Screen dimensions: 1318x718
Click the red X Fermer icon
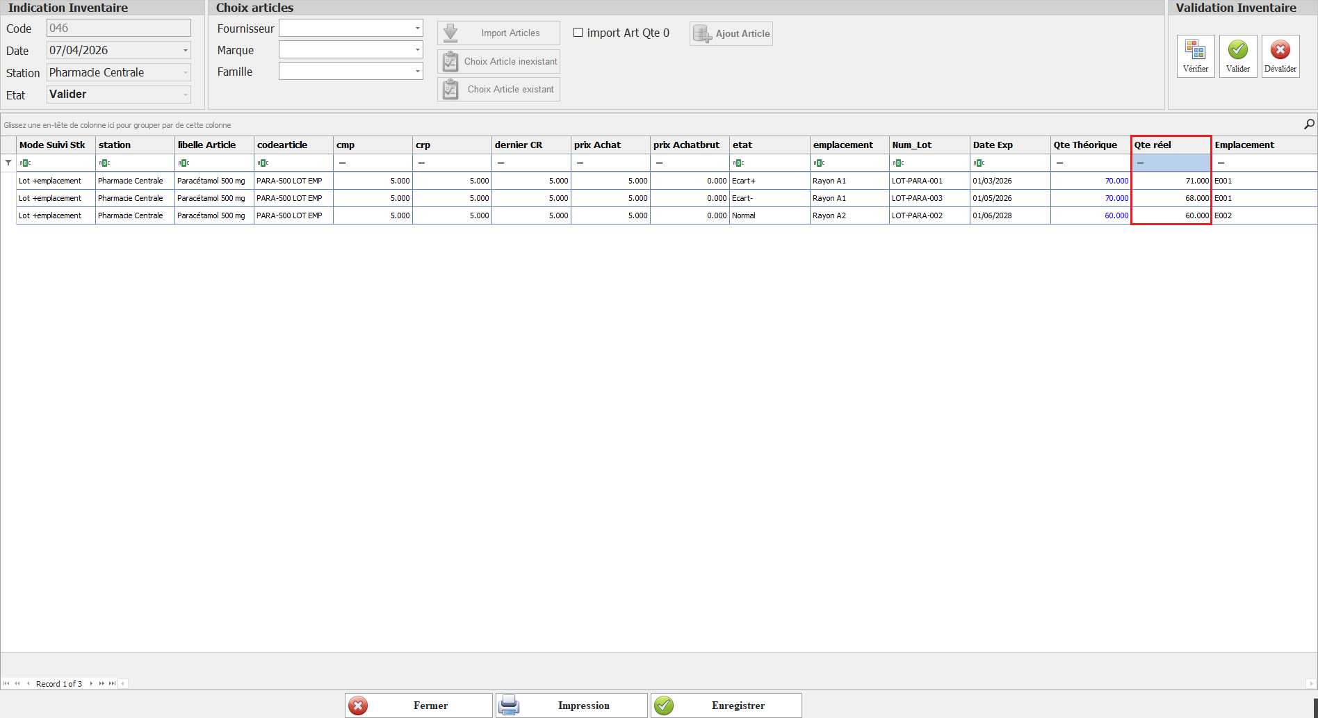pyautogui.click(x=358, y=705)
